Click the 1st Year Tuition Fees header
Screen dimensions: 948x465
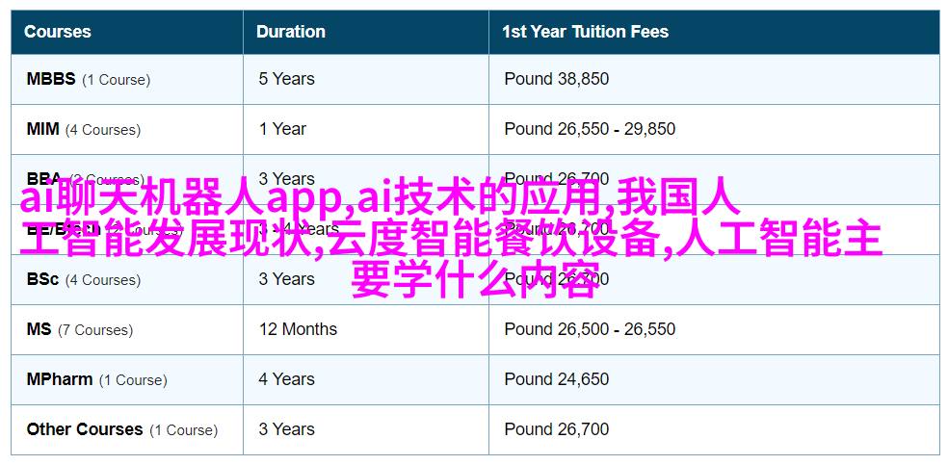coord(585,32)
